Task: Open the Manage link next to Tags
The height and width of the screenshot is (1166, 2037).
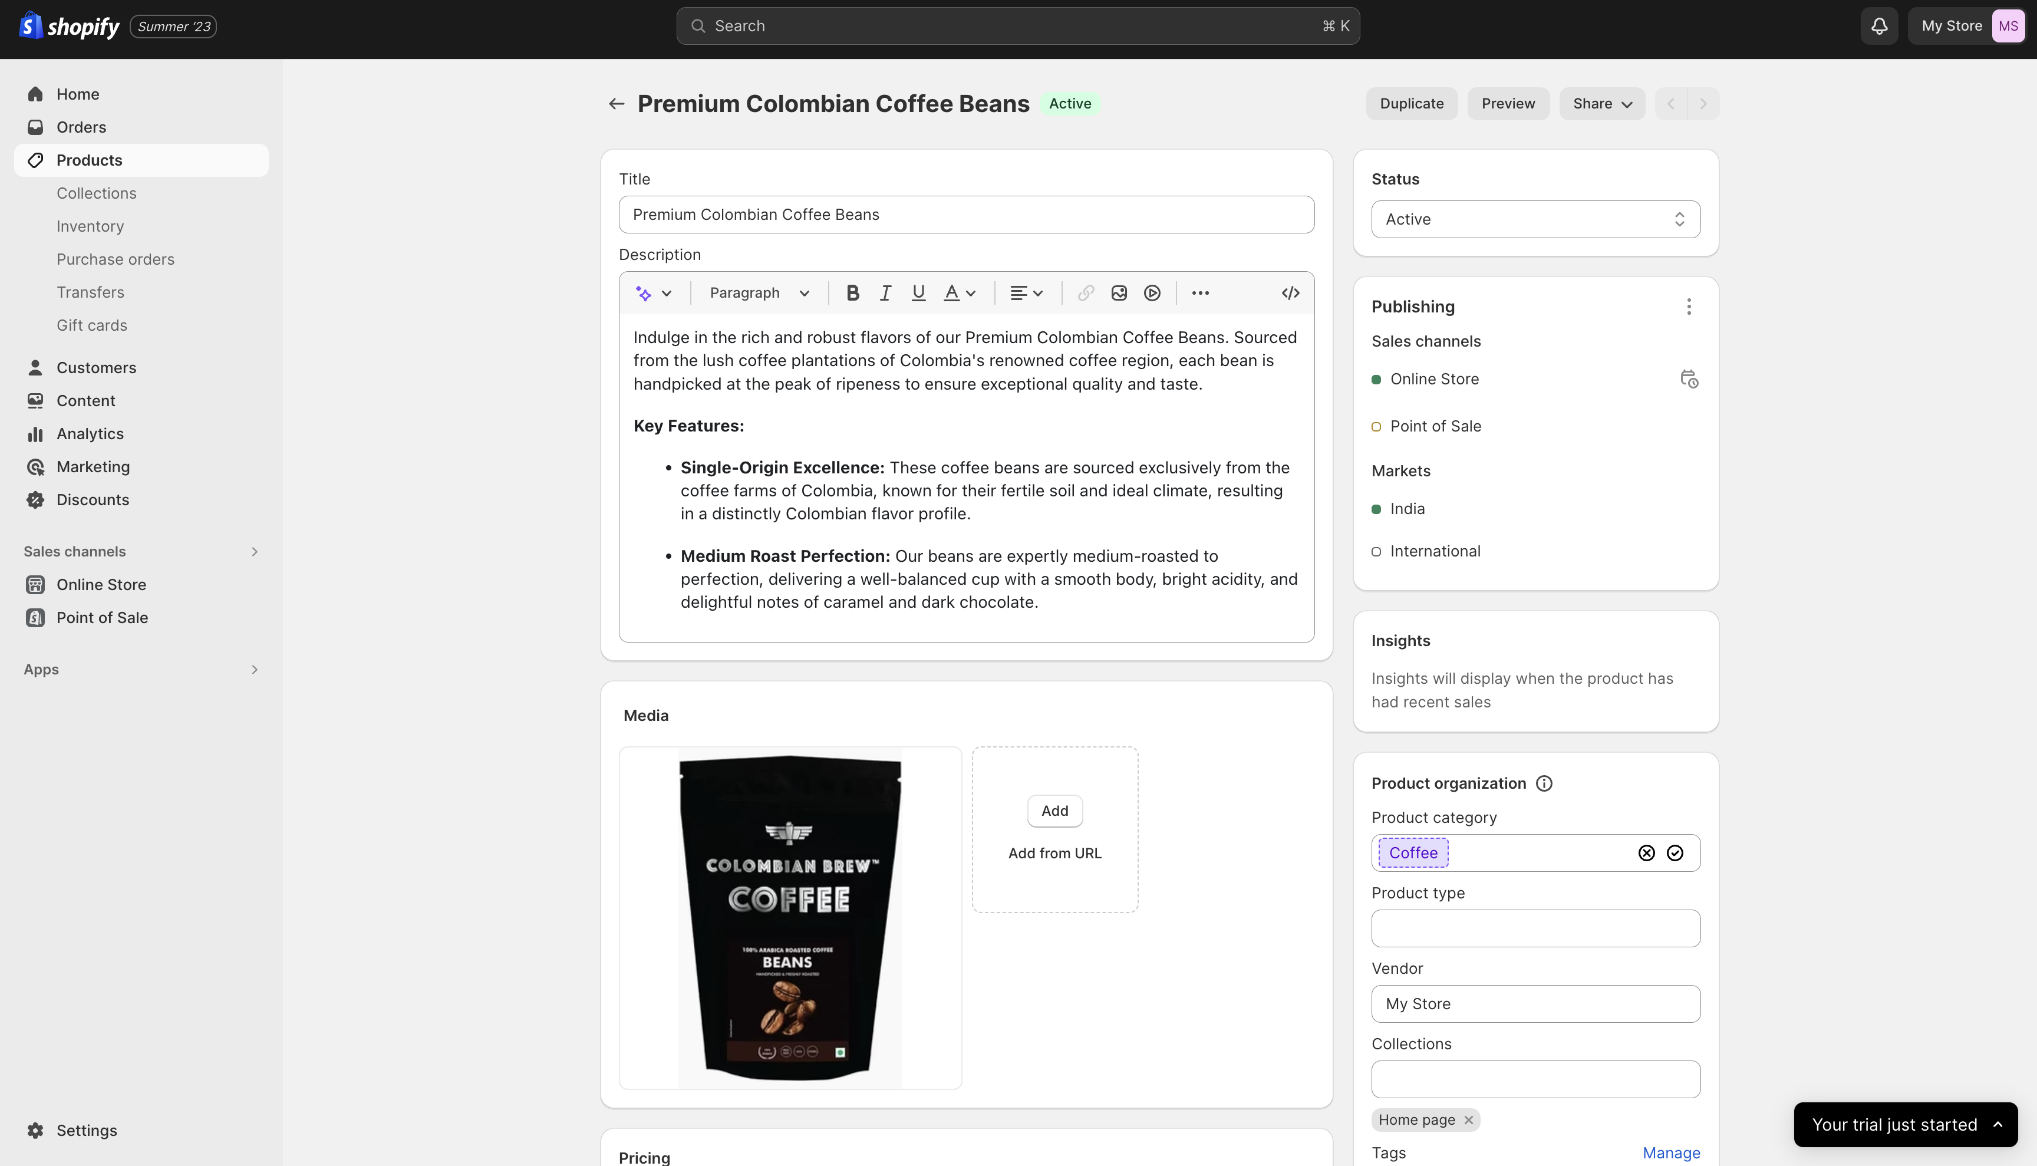Action: pos(1671,1152)
